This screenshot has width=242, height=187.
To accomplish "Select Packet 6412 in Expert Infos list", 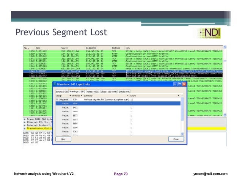I will coord(118,108).
